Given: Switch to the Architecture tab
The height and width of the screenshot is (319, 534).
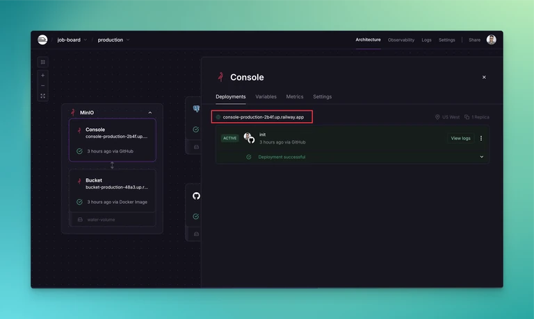Looking at the screenshot, I should [x=368, y=40].
